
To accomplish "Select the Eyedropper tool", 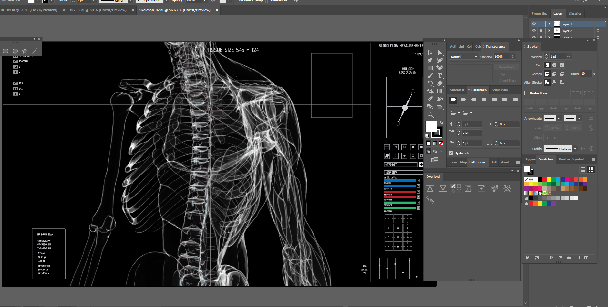I will pyautogui.click(x=430, y=99).
